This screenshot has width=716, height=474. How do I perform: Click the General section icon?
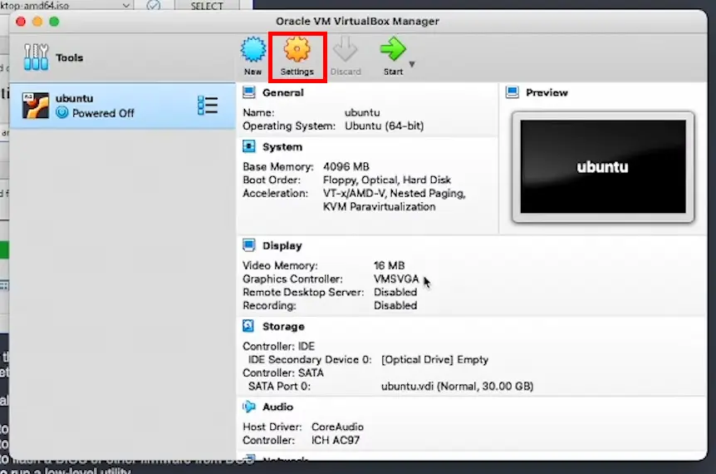tap(249, 92)
